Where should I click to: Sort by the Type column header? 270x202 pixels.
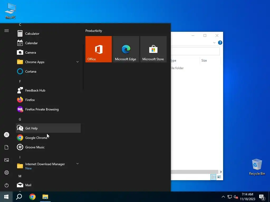click(x=185, y=60)
